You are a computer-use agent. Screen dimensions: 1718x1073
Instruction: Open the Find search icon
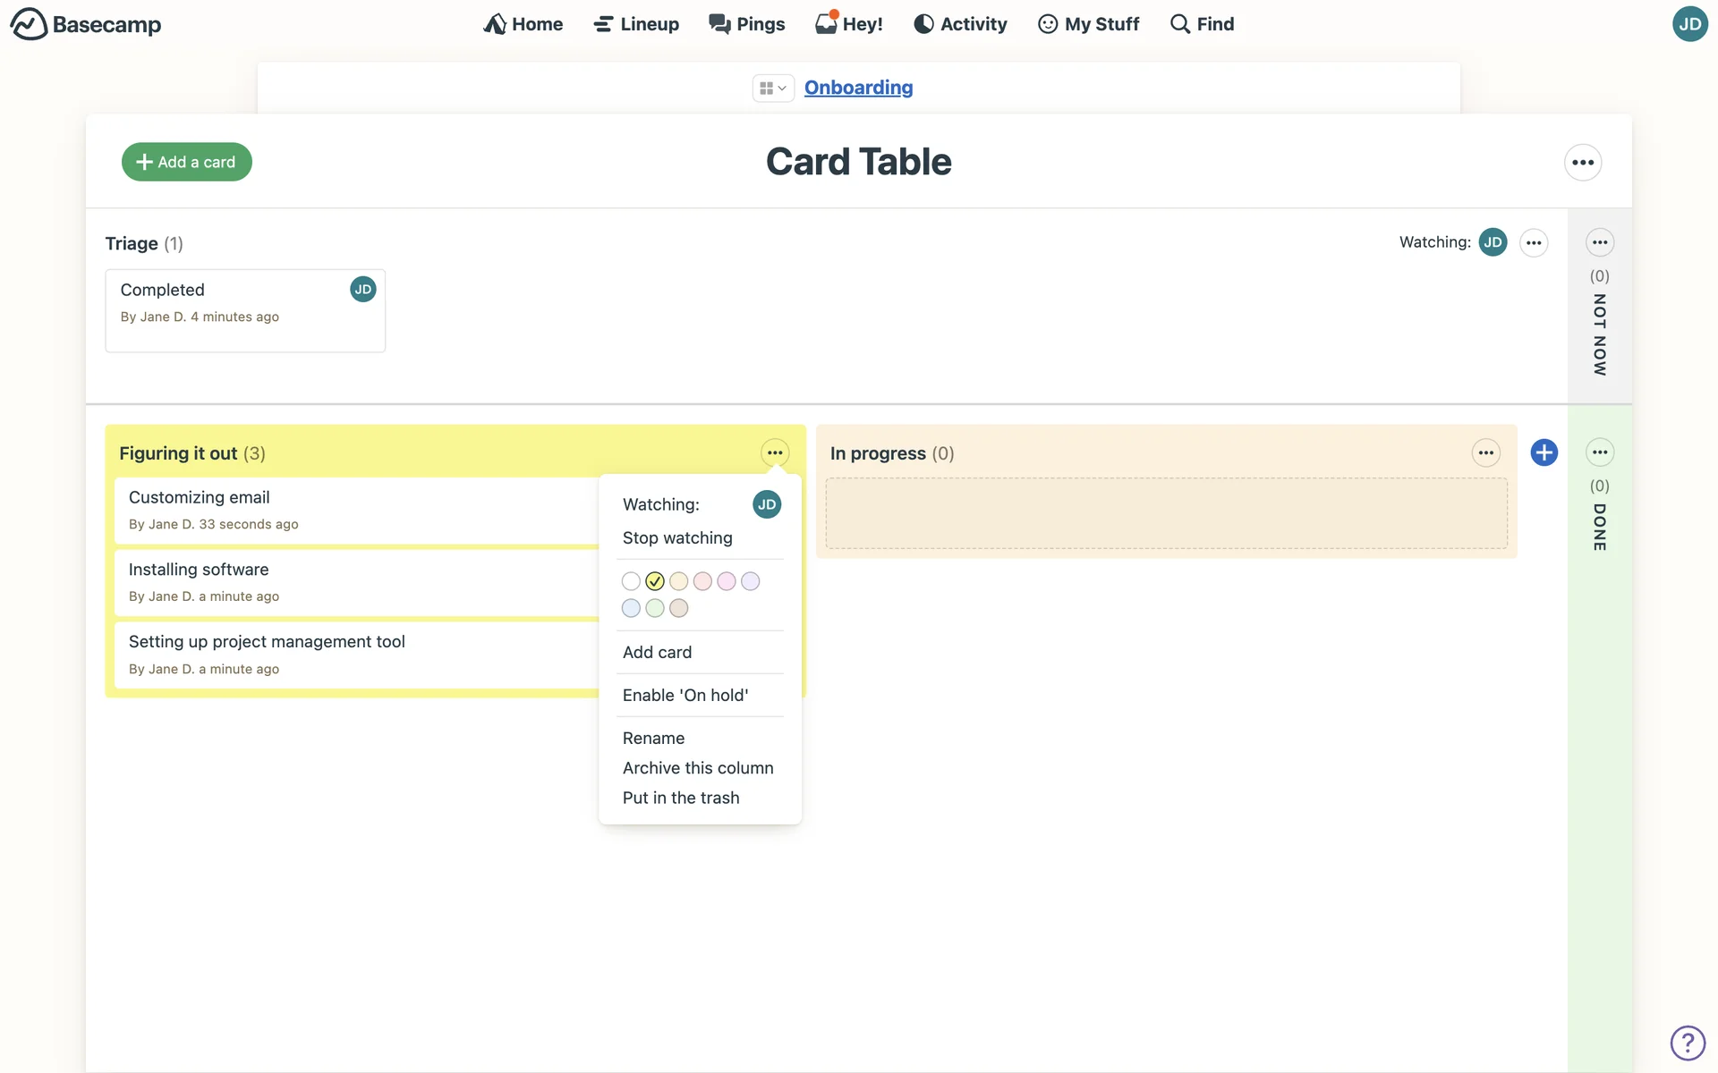coord(1180,24)
